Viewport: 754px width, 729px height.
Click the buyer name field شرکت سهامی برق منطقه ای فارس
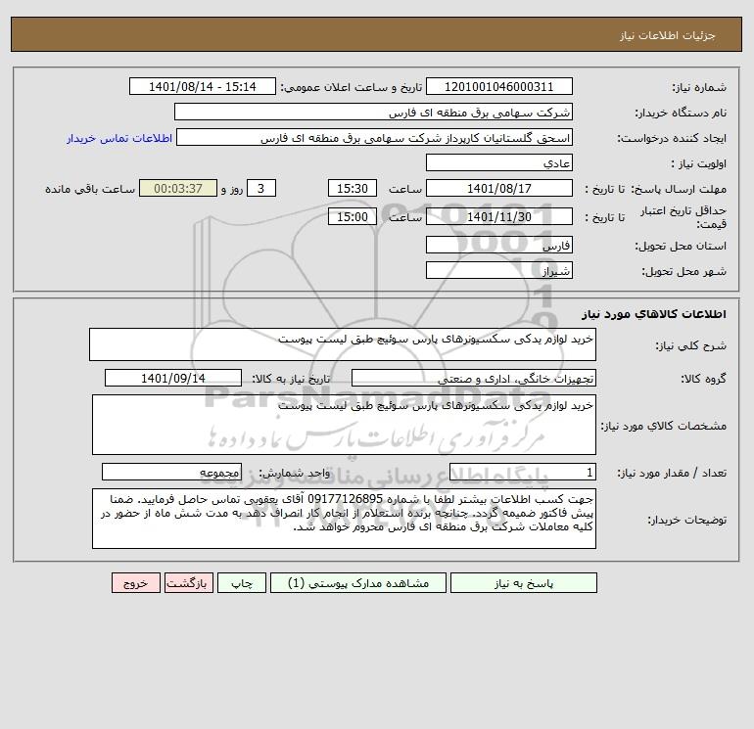pyautogui.click(x=373, y=112)
